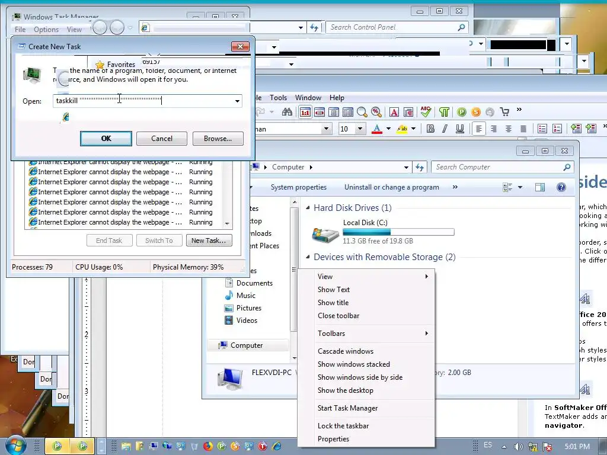Open the font size 10 dropdown
Screen dimensions: 607x455
click(360, 129)
